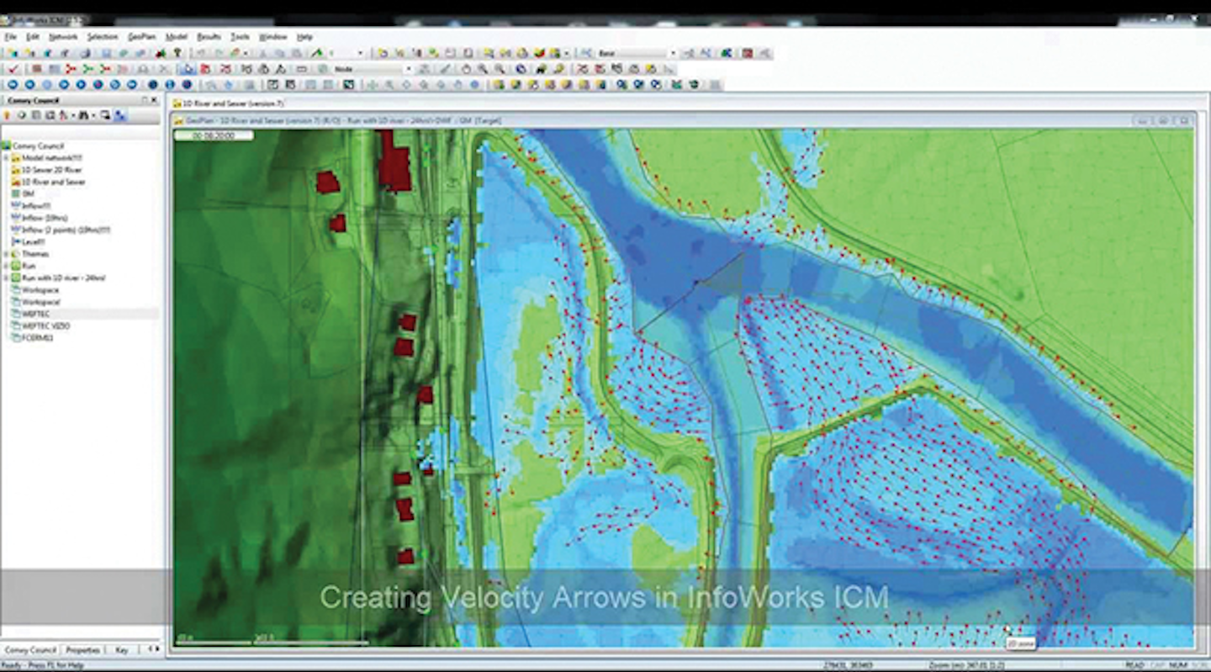Image resolution: width=1211 pixels, height=672 pixels.
Task: Click the blue info circle icon
Action: (x=169, y=85)
